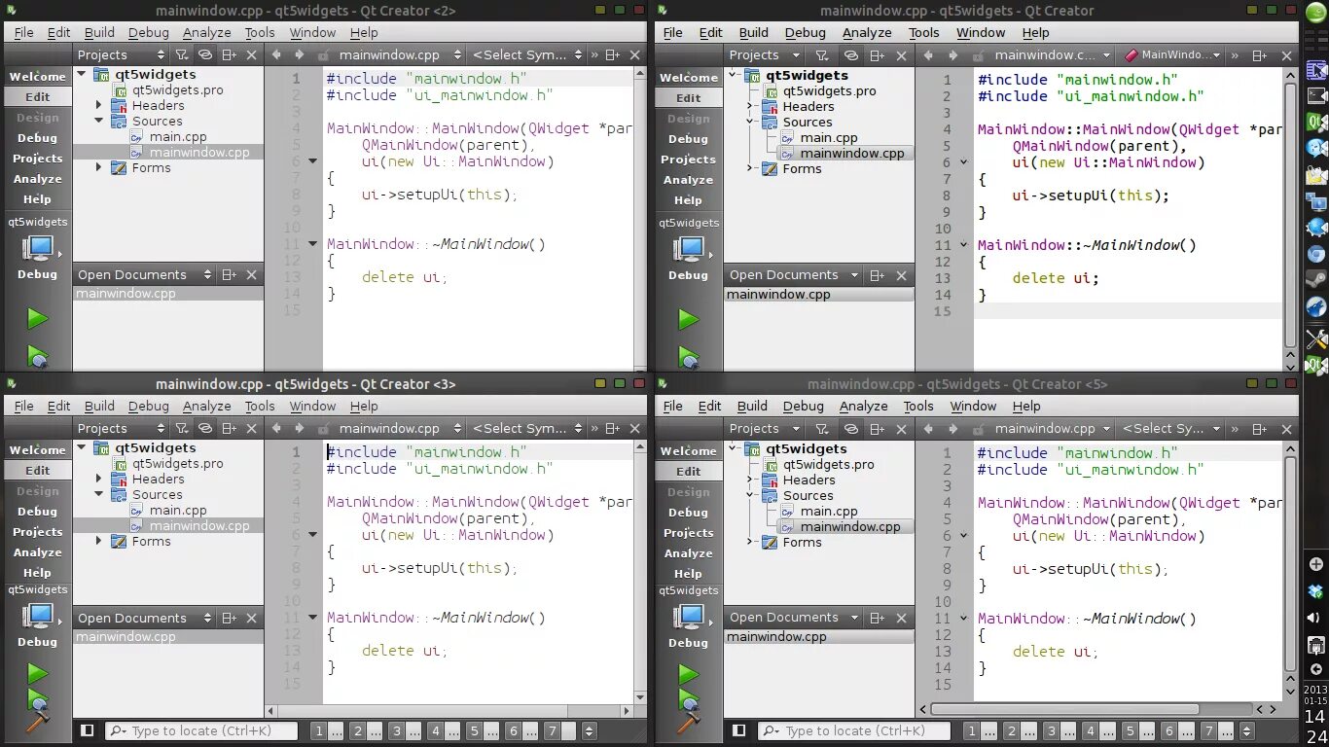Image resolution: width=1329 pixels, height=747 pixels.
Task: Click the volume icon in the system side panel
Action: coord(1315,616)
